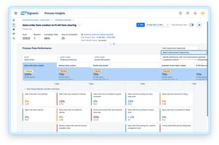The image size is (219, 145).
Task: Mark this process as favorite with star
Action: pos(199,25)
